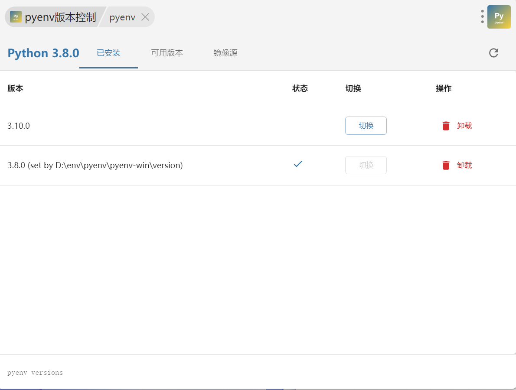Click the small Py icon beside pyenv版本控制
The width and height of the screenshot is (516, 390).
(x=16, y=17)
